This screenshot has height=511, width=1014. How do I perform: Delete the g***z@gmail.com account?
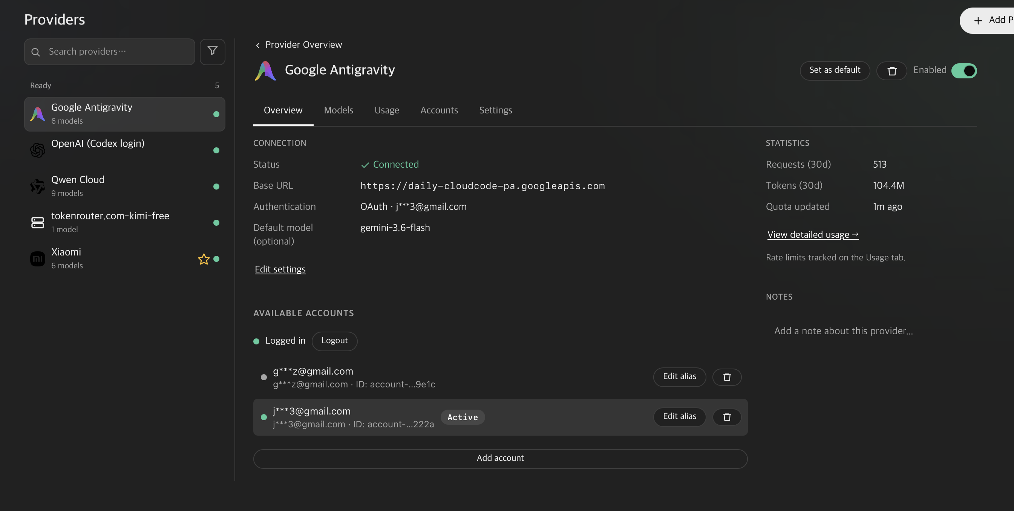(x=727, y=377)
